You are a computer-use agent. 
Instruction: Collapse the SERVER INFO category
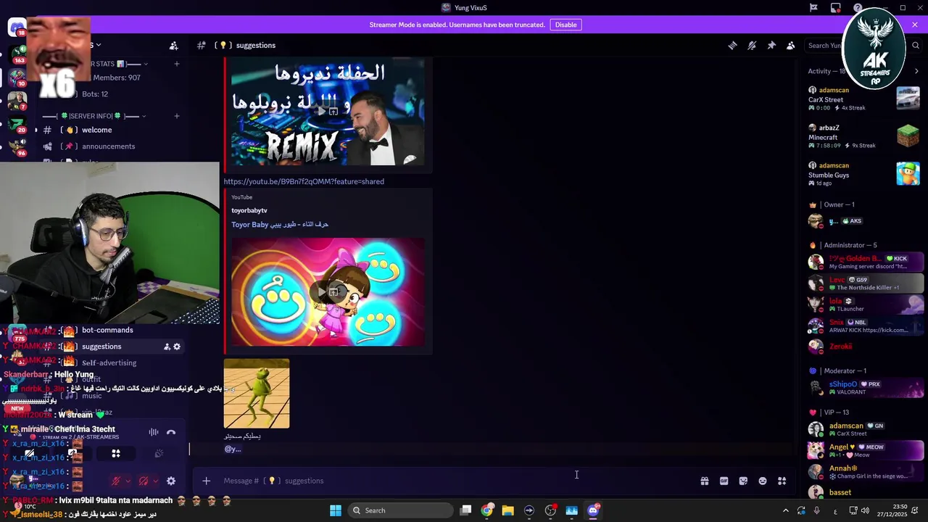pyautogui.click(x=94, y=116)
